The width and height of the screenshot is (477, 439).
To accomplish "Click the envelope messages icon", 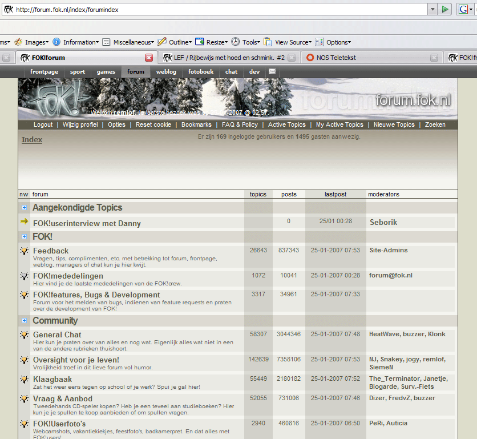I will tap(272, 71).
